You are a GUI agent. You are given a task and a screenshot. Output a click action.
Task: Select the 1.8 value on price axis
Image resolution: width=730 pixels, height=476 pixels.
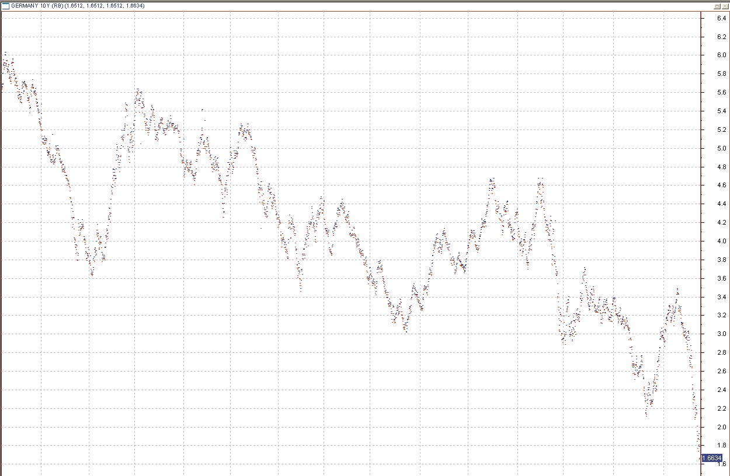(x=721, y=446)
